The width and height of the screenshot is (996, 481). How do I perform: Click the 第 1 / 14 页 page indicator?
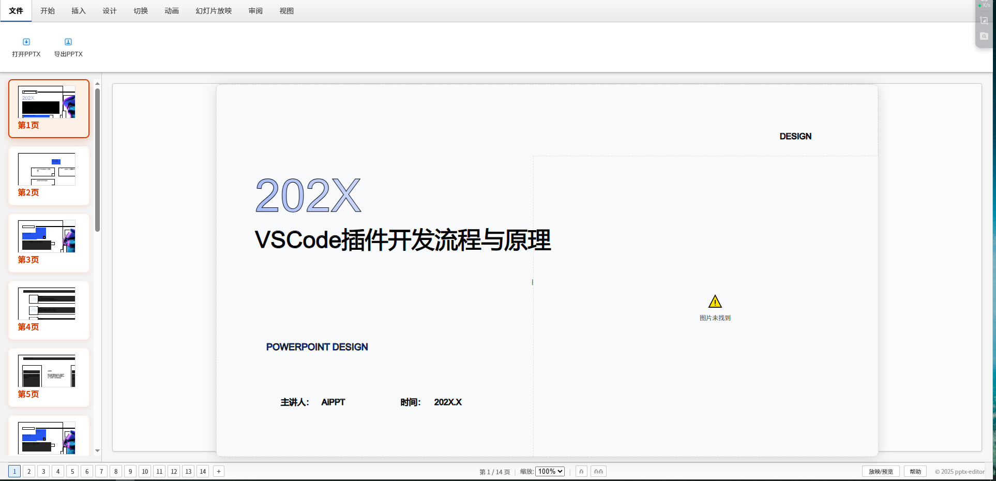[x=494, y=472]
